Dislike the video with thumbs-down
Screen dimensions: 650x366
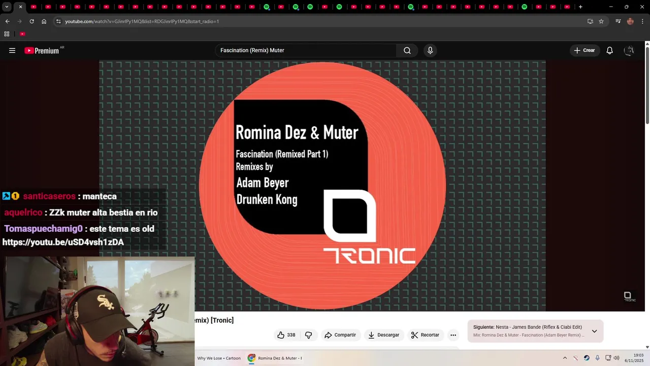pos(308,335)
